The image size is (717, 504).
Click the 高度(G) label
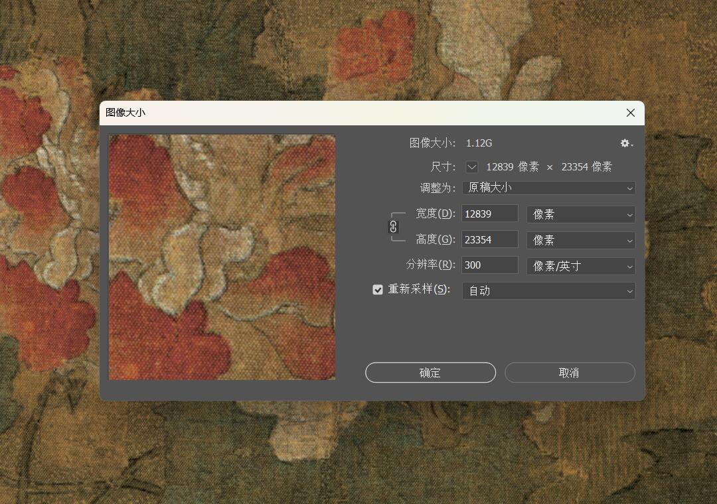(436, 239)
